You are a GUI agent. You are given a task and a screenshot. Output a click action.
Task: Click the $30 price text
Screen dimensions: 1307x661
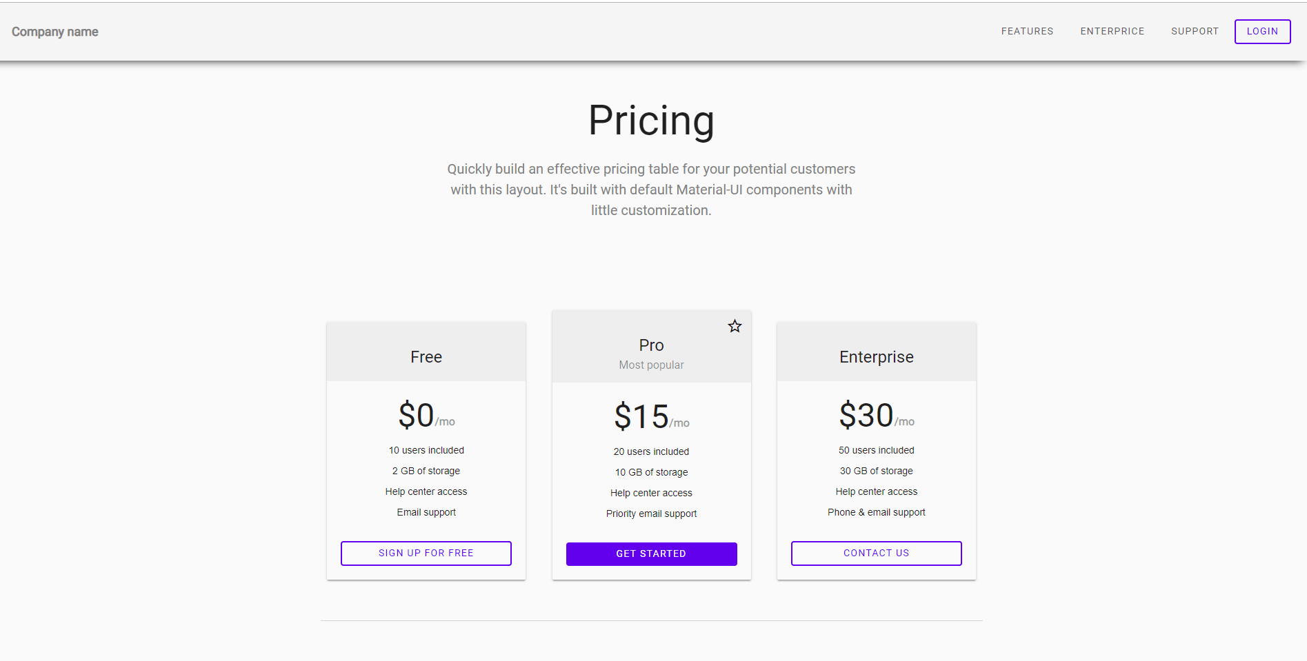tap(866, 416)
